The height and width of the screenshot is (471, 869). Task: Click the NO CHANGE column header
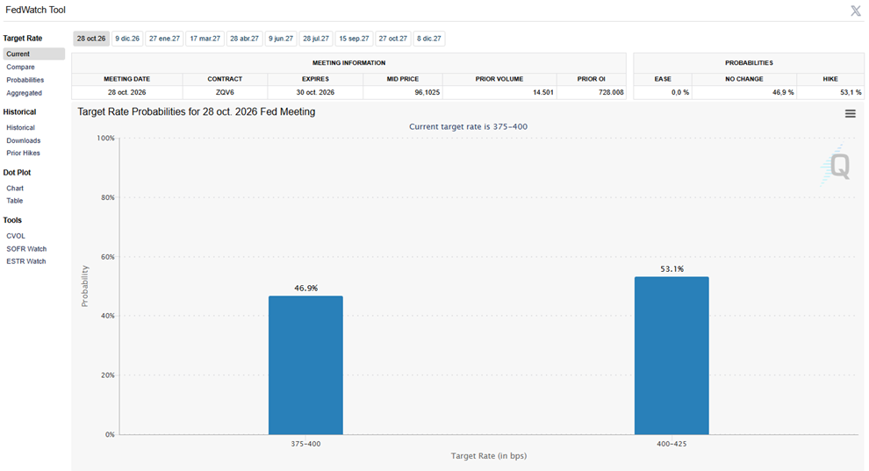pyautogui.click(x=744, y=79)
